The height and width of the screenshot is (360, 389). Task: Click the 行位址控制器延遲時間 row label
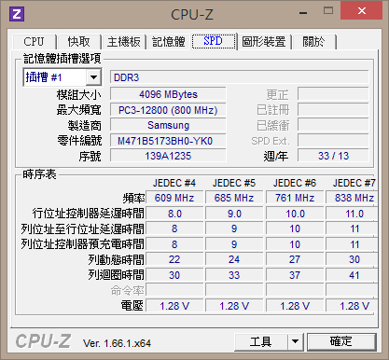(89, 214)
